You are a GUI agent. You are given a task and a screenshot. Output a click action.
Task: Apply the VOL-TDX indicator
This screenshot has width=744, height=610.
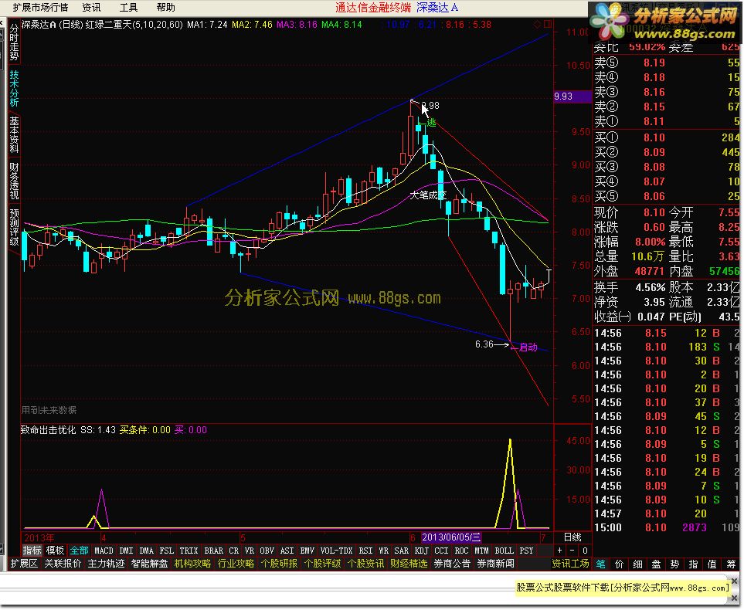point(336,551)
